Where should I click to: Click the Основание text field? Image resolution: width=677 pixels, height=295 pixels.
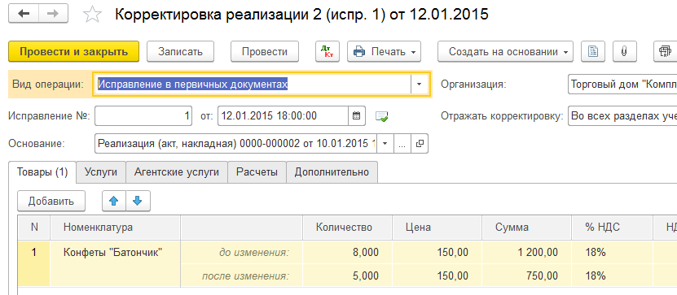236,143
